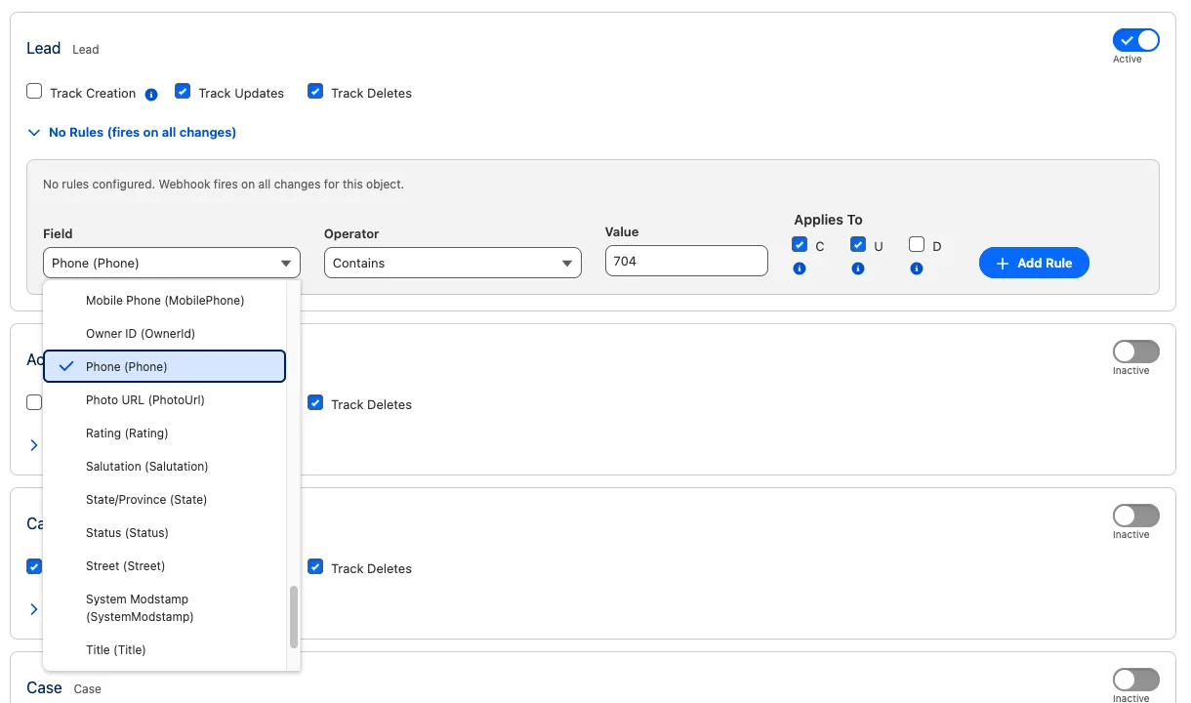The image size is (1191, 703).
Task: Click the 'No rules configured' message text
Action: 224,184
